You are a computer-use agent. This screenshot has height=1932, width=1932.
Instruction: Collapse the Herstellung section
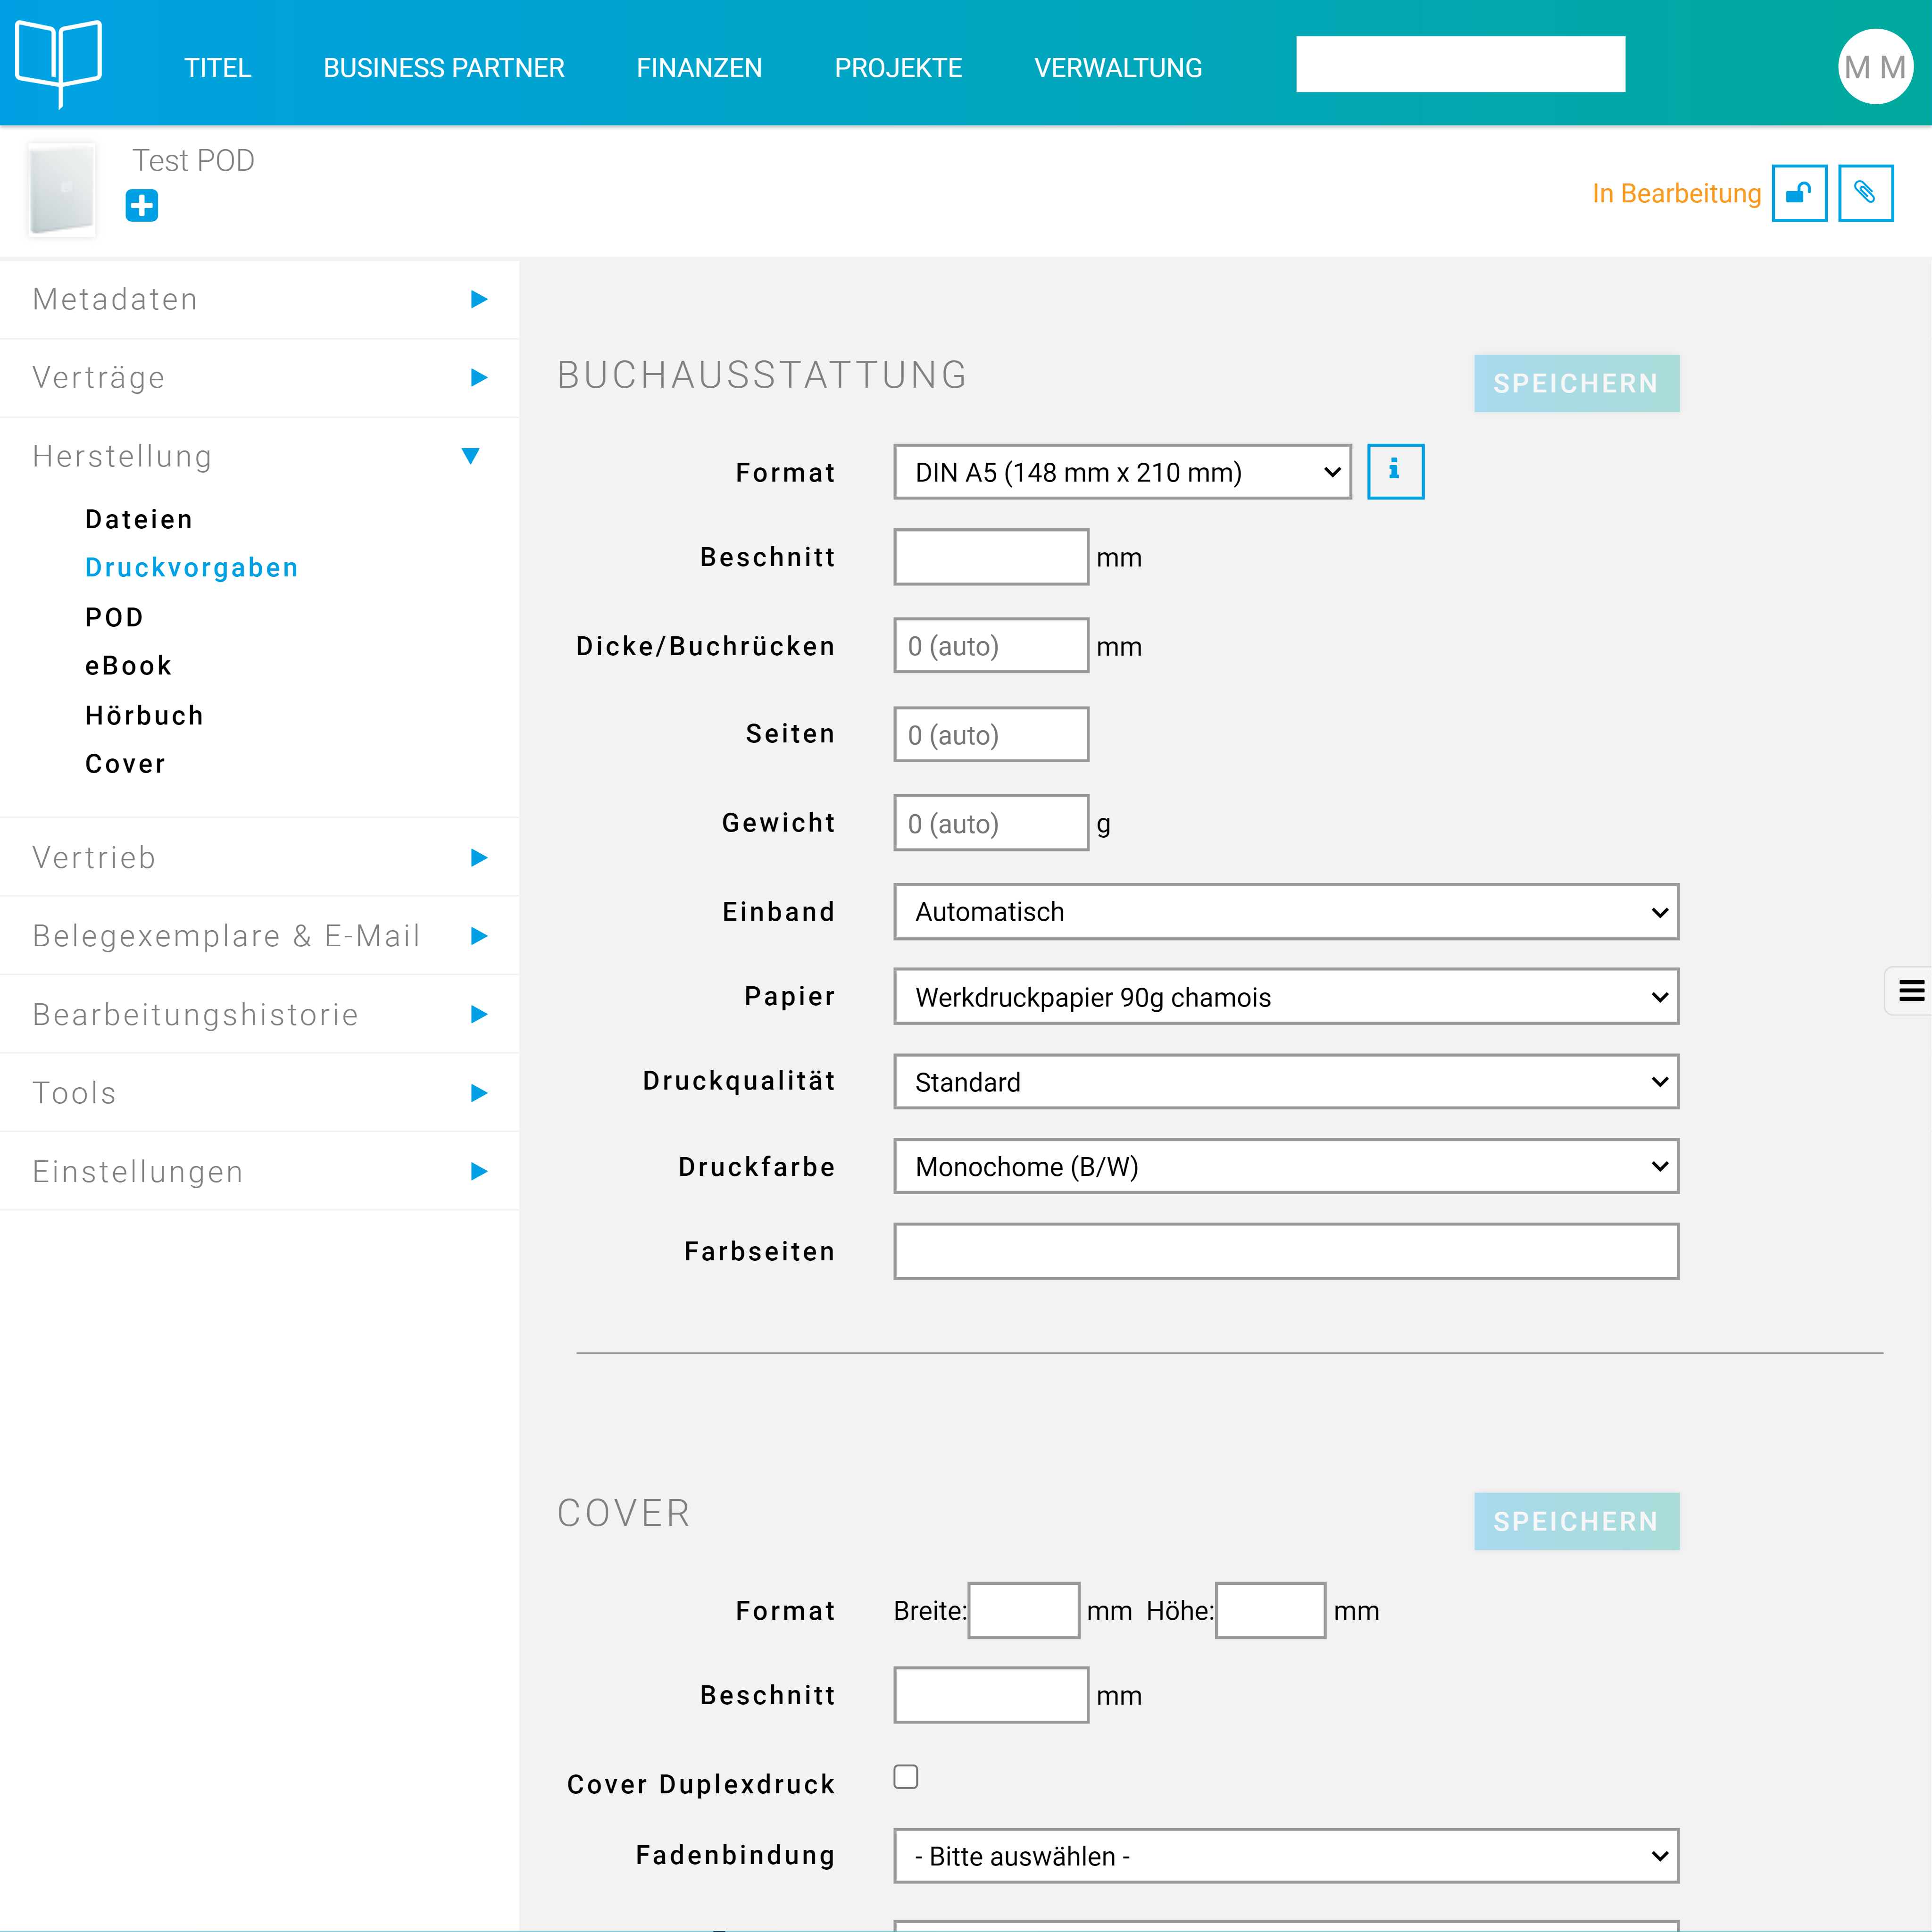470,456
